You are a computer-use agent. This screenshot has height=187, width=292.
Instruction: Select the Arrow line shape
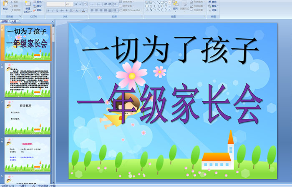158,2
